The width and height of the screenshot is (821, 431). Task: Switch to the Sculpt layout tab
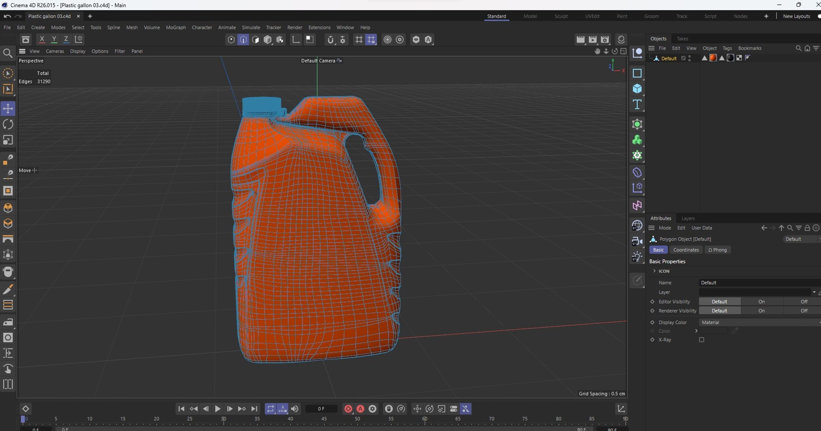561,16
